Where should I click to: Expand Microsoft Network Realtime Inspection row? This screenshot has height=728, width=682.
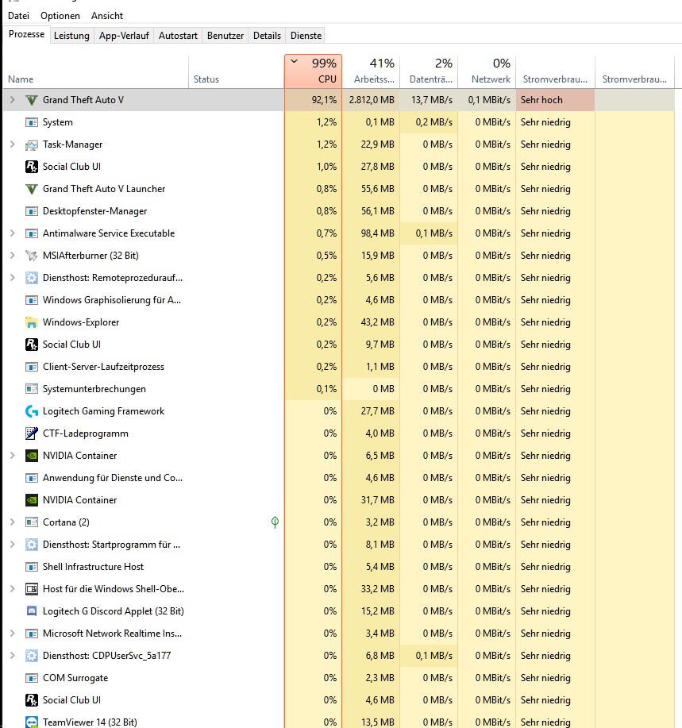[x=13, y=634]
